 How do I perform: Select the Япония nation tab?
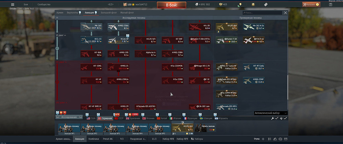(x=149, y=118)
